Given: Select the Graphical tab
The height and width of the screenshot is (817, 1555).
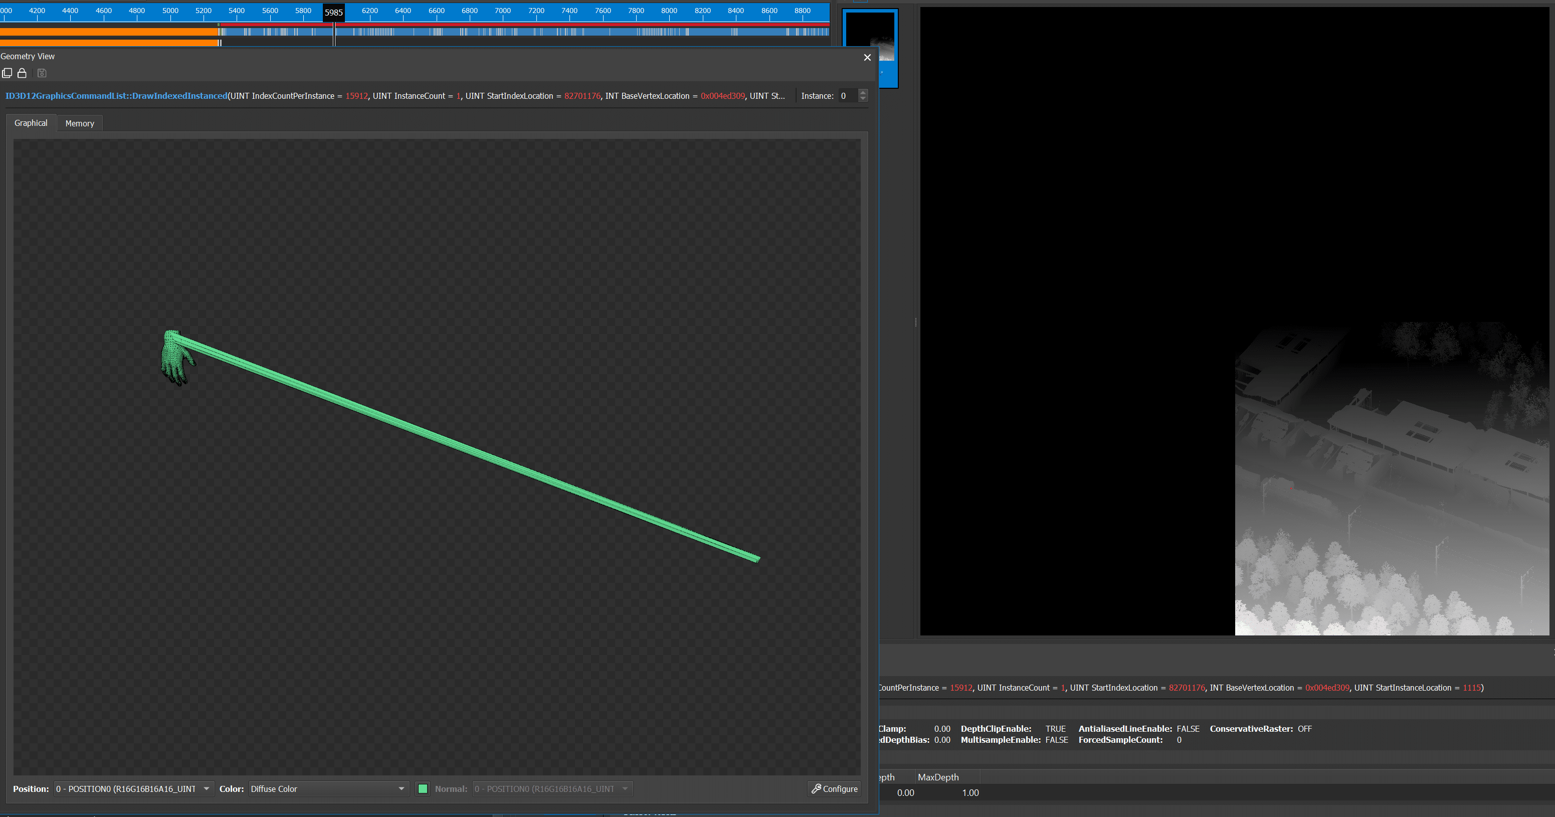Looking at the screenshot, I should pos(31,122).
